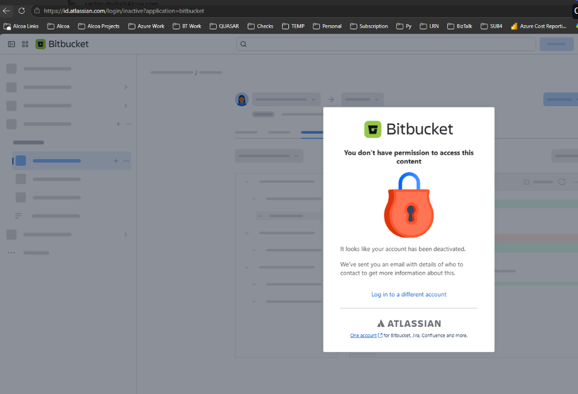578x394 pixels.
Task: Select the highlighted blue sidebar item
Action: point(72,161)
